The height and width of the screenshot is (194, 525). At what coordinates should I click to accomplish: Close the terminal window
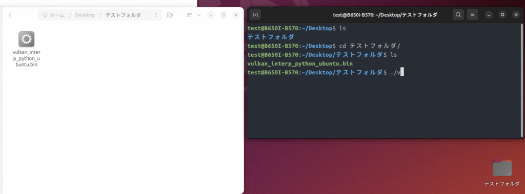516,15
